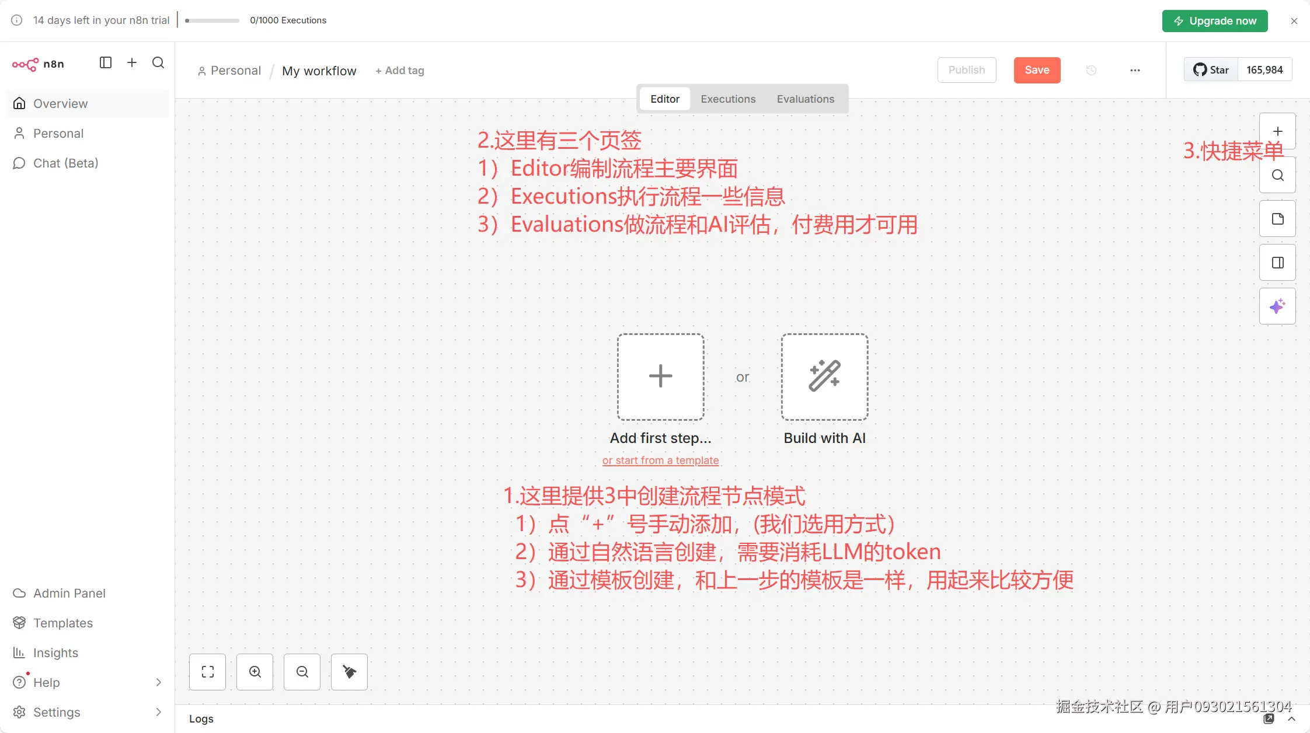Add a sticky note via right toolbar
This screenshot has width=1310, height=733.
click(x=1277, y=219)
